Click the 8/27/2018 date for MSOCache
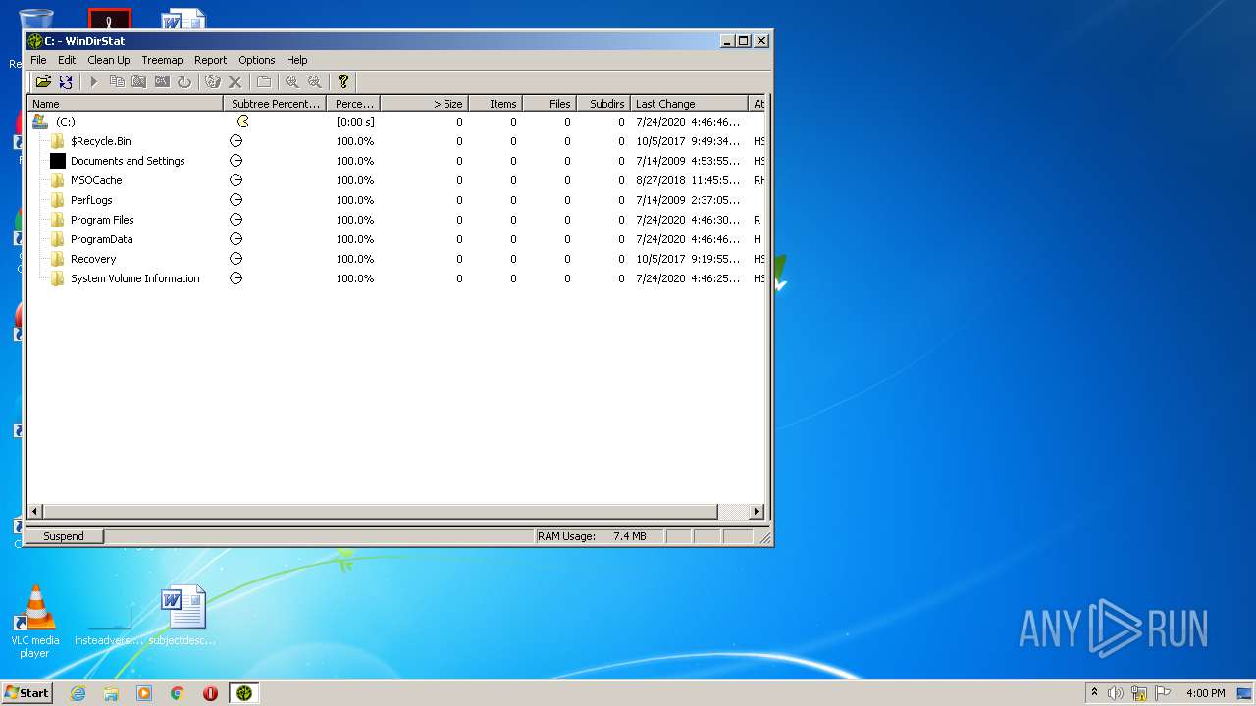 click(x=688, y=180)
